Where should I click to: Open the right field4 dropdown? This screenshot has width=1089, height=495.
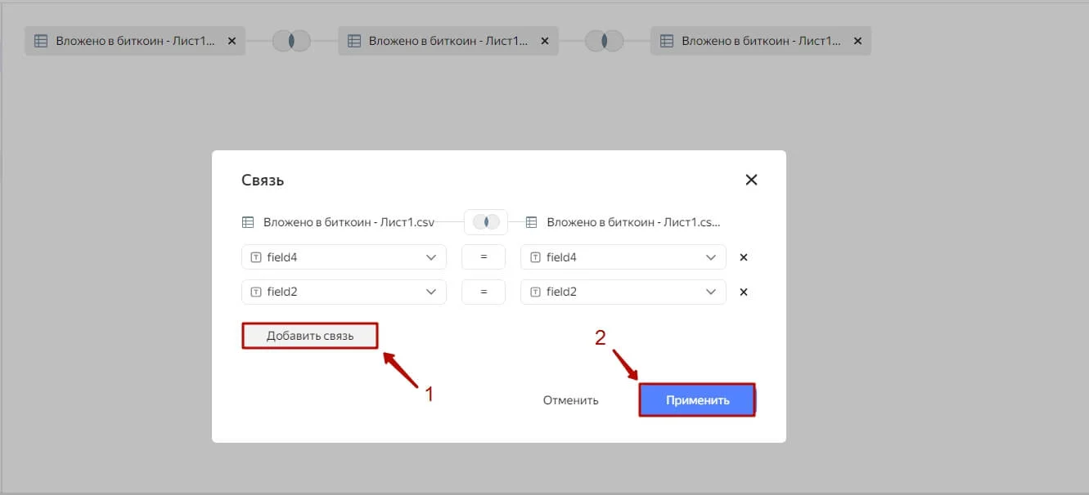[x=623, y=257]
